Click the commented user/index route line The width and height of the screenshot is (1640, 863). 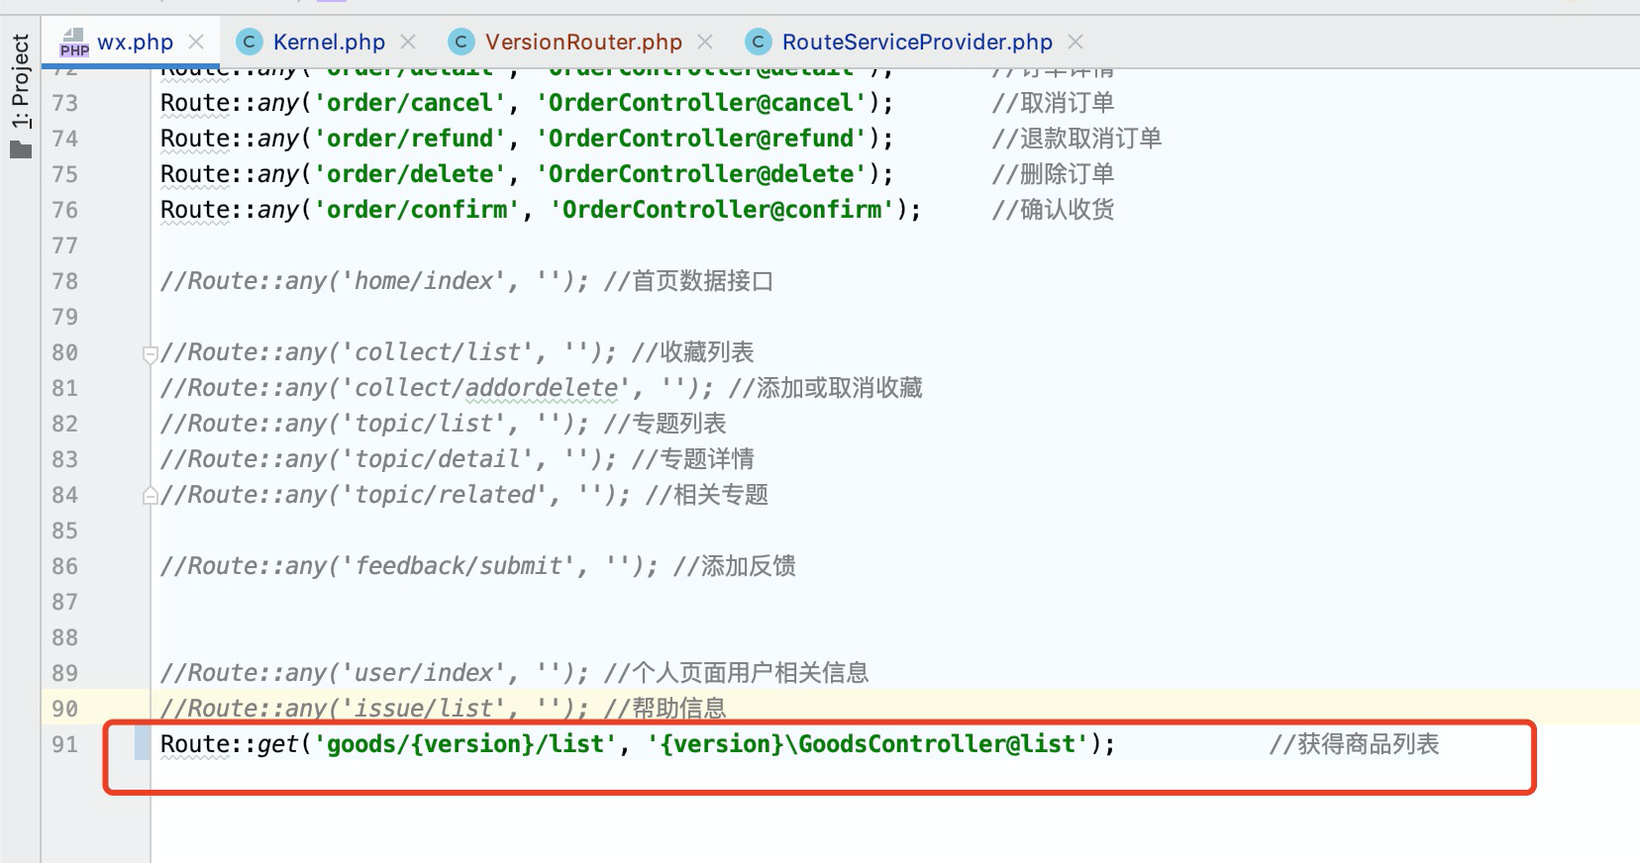pos(514,673)
